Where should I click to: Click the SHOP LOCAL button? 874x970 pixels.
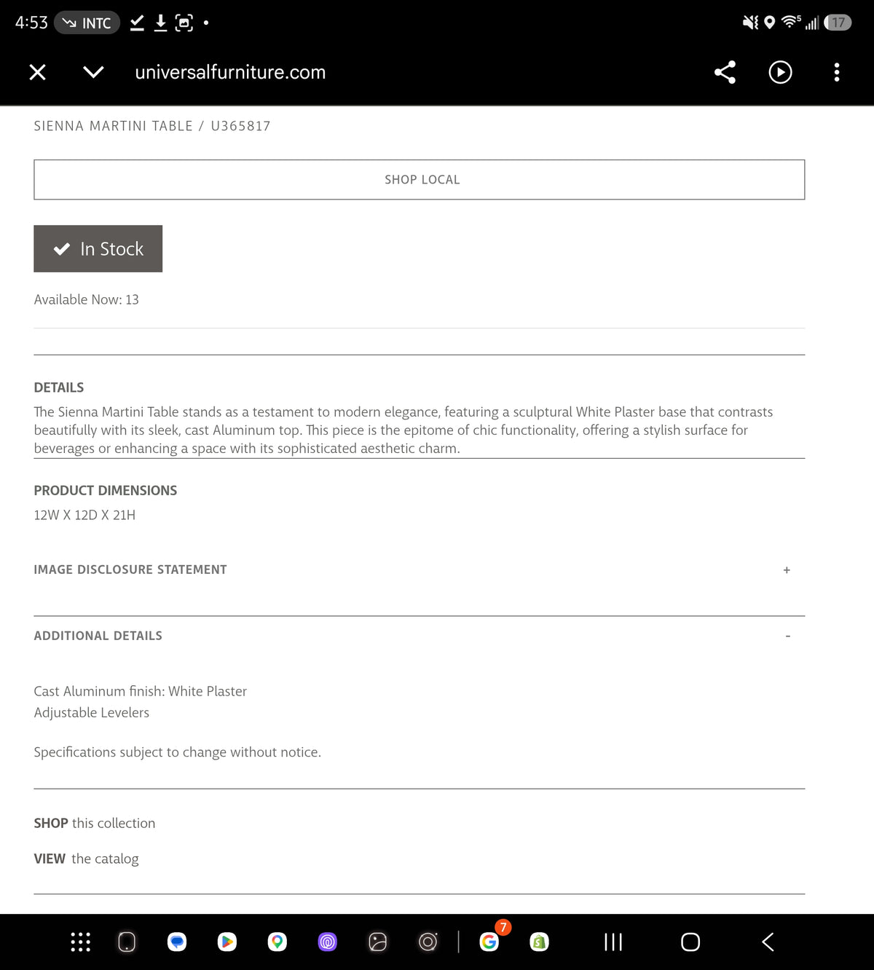[420, 180]
